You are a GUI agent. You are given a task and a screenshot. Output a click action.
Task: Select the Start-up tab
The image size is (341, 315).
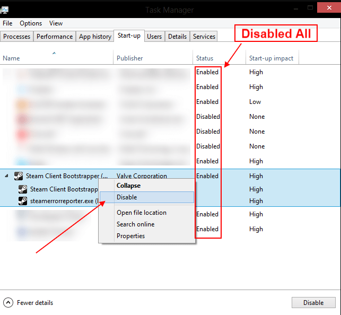coord(129,36)
